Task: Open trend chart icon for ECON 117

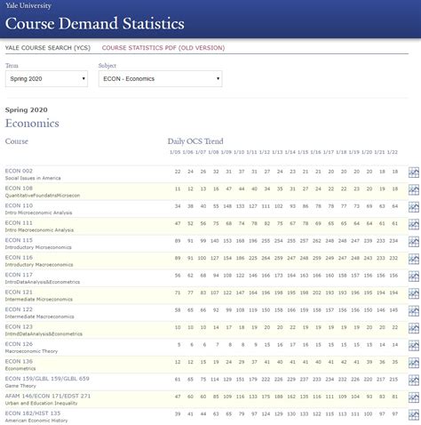Action: tap(414, 277)
